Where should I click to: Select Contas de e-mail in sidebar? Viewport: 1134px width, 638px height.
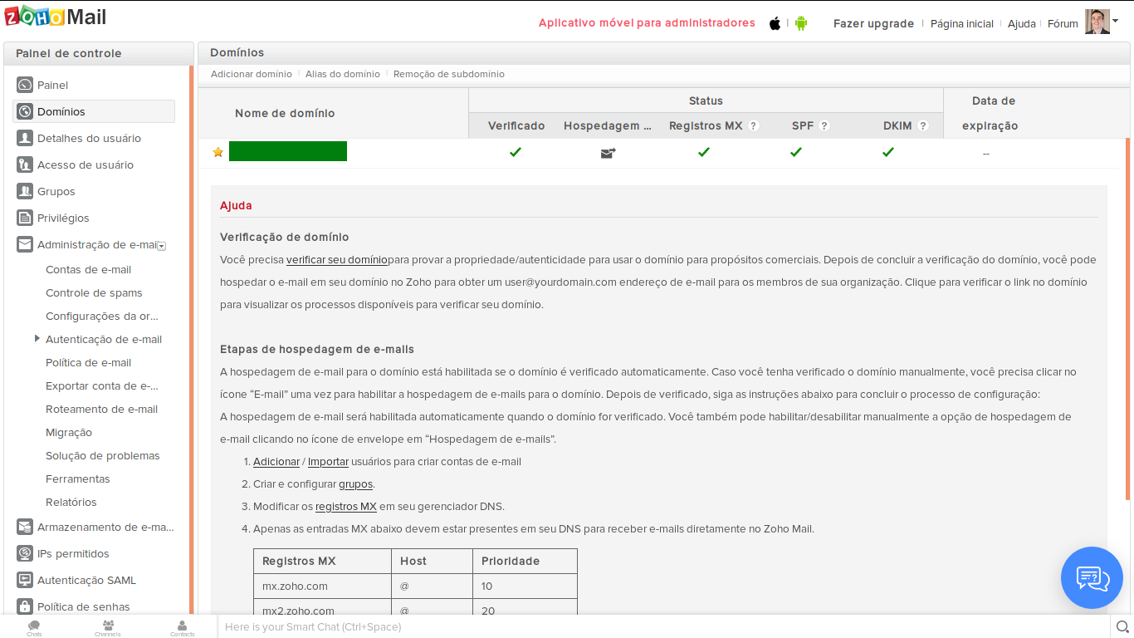coord(89,269)
